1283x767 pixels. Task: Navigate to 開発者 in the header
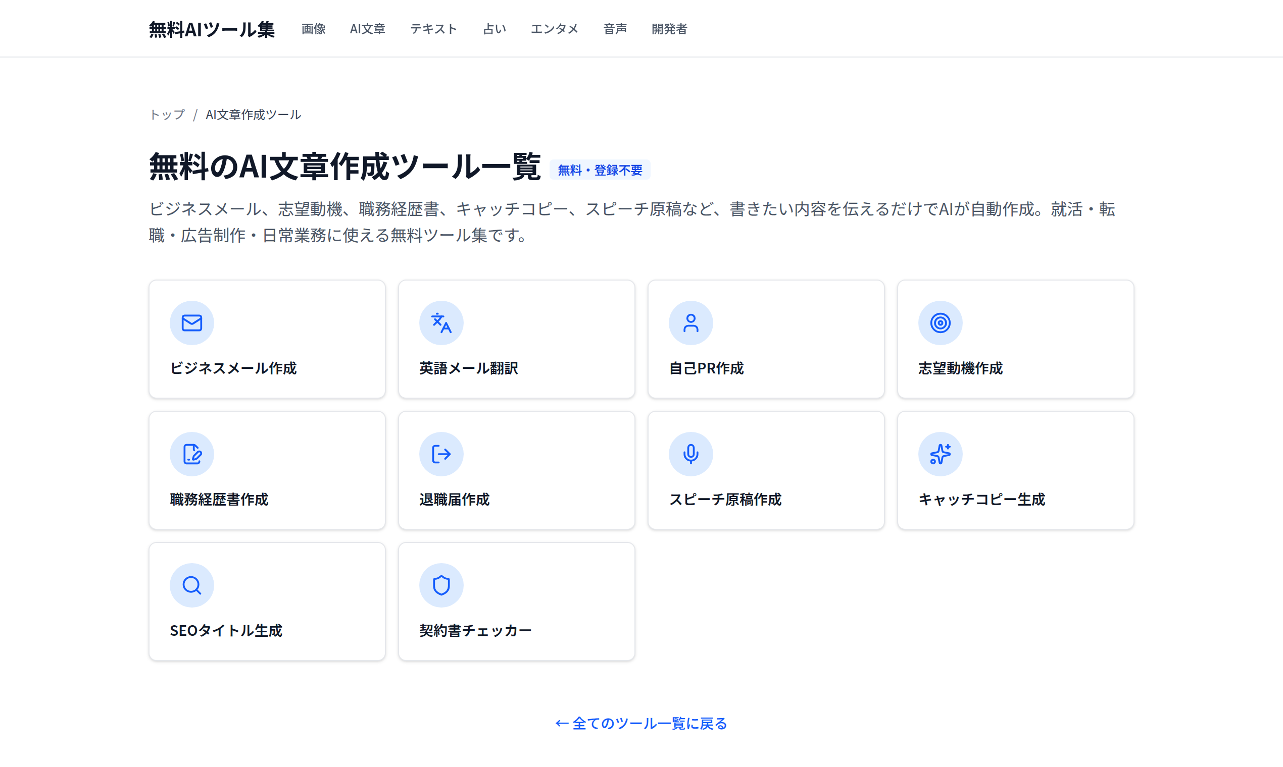[669, 29]
